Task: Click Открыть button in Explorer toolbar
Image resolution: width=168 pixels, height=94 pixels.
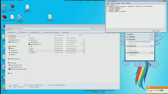Action: (23, 32)
